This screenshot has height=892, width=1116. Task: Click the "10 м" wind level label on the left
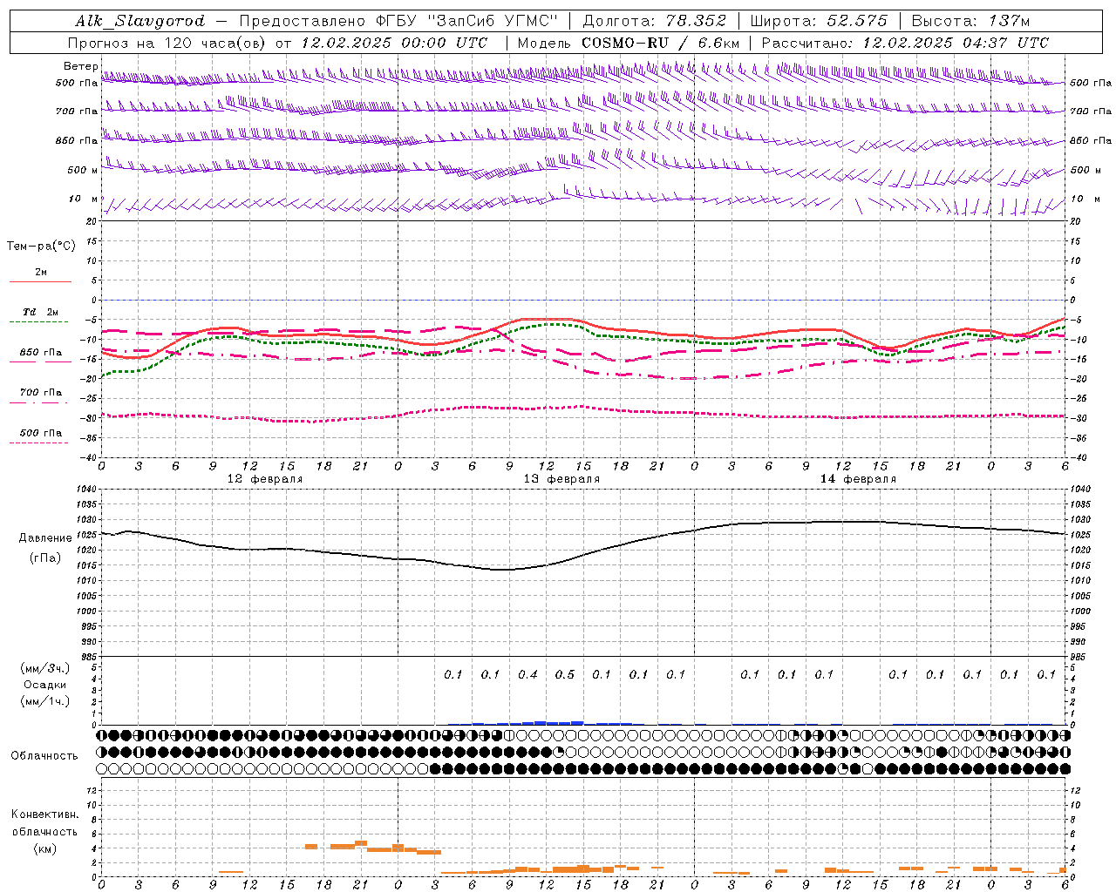(x=83, y=199)
